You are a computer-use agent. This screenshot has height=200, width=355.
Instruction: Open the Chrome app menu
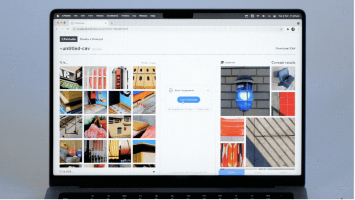tap(66, 16)
